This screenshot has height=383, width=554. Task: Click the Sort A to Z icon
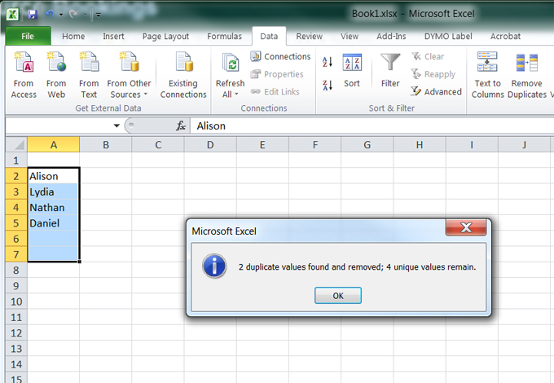click(328, 62)
